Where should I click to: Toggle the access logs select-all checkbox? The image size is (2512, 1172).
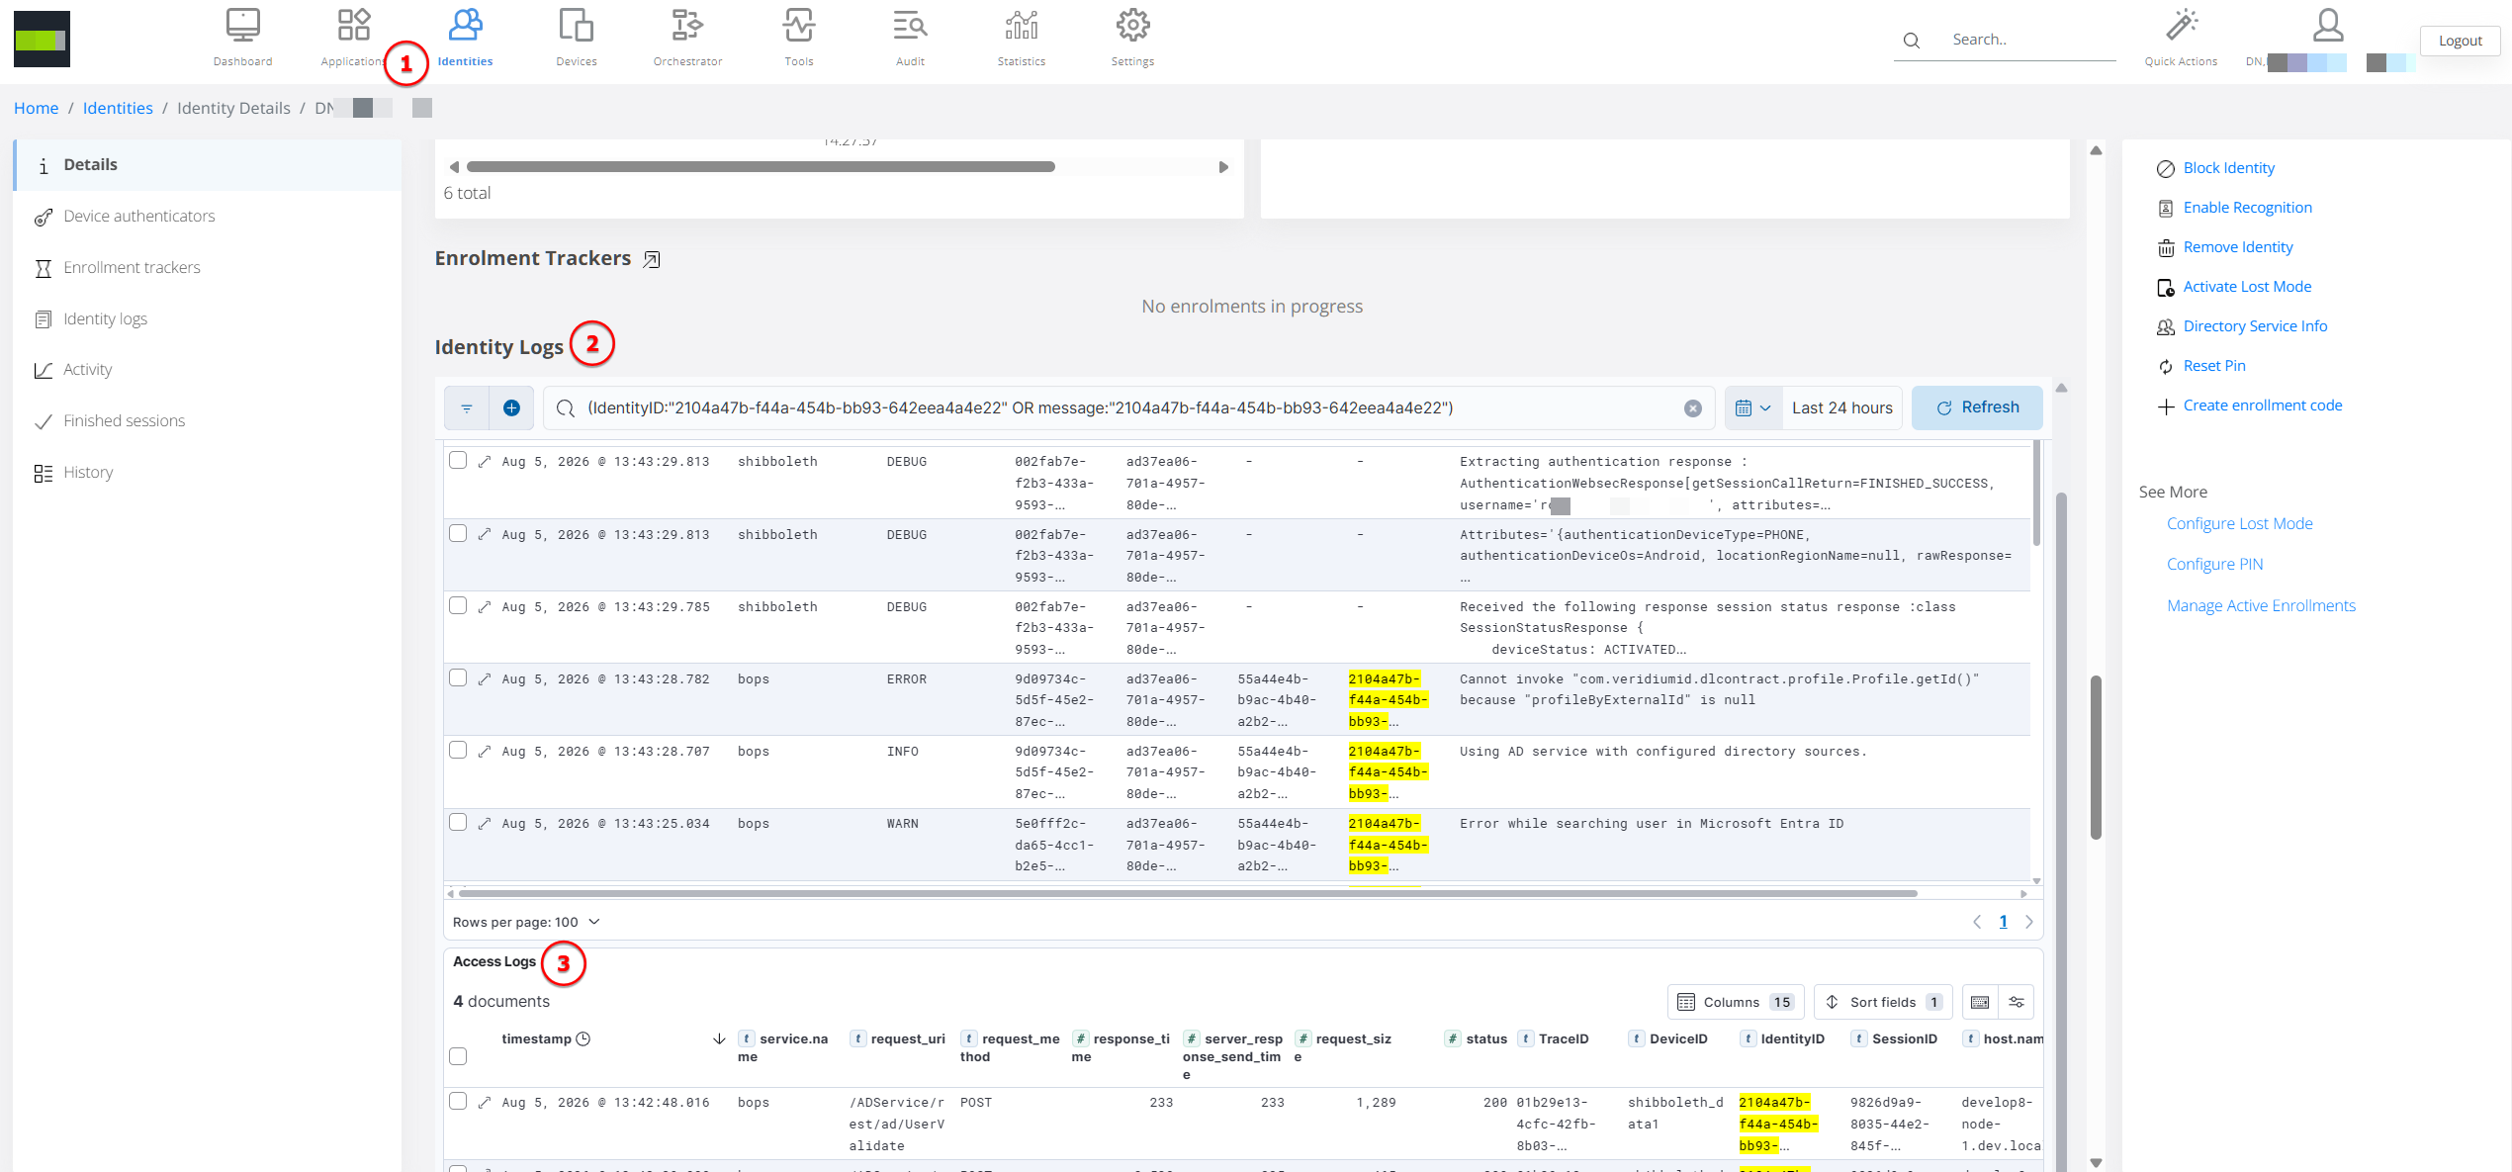[x=458, y=1057]
